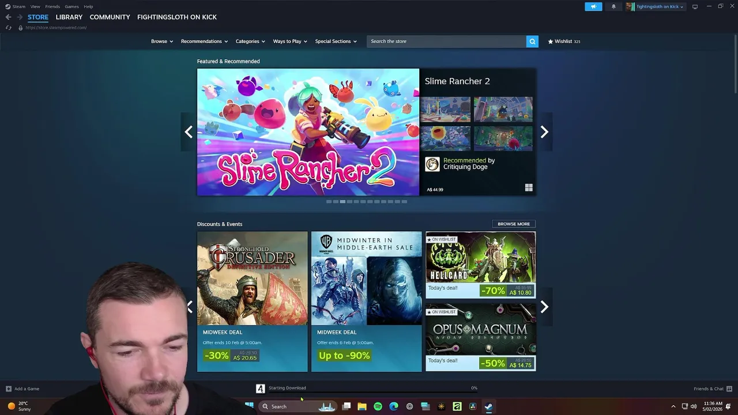Viewport: 738px width, 415px height.
Task: Go forward with the navigation arrow
Action: [x=19, y=17]
